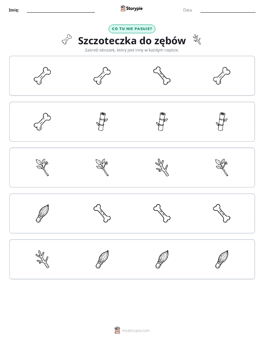The image size is (264, 341).
Task: Click the Storypie logo at the top
Action: click(x=131, y=9)
